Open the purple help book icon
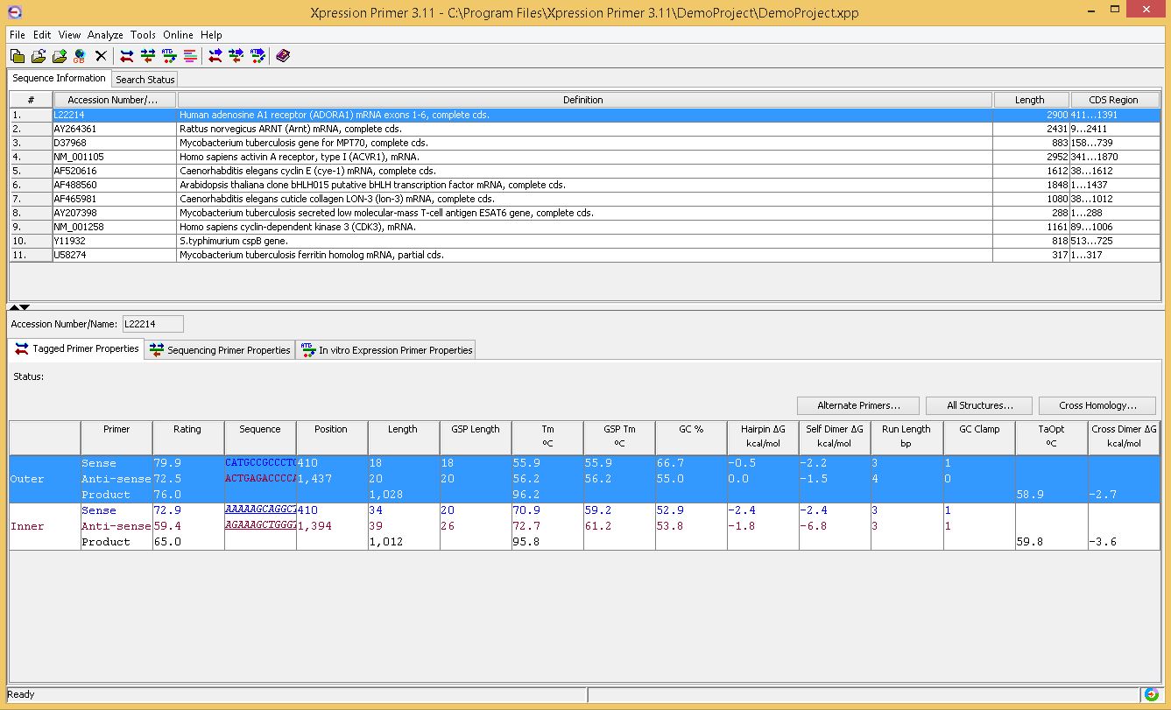The image size is (1171, 710). [x=283, y=56]
